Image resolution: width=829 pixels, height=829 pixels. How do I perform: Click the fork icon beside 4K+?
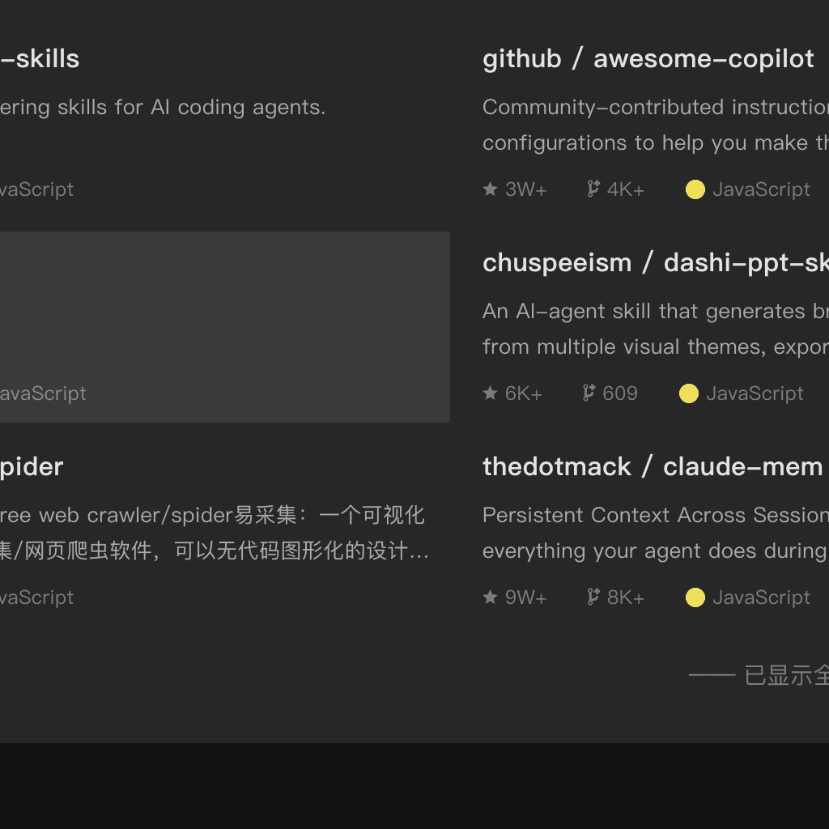pyautogui.click(x=593, y=189)
